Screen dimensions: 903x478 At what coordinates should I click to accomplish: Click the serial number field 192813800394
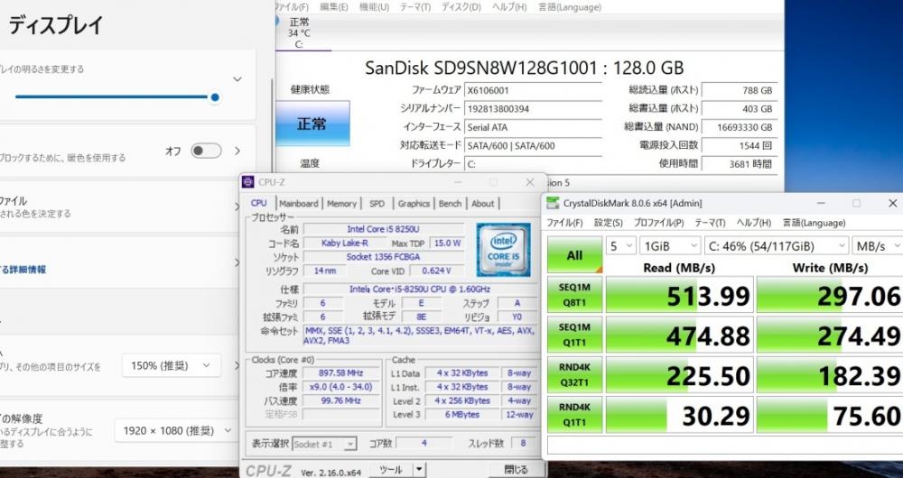coord(534,109)
